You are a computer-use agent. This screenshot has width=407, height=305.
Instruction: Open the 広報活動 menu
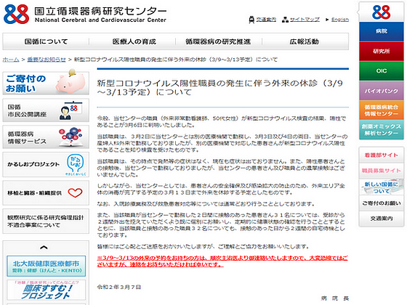[x=305, y=41]
